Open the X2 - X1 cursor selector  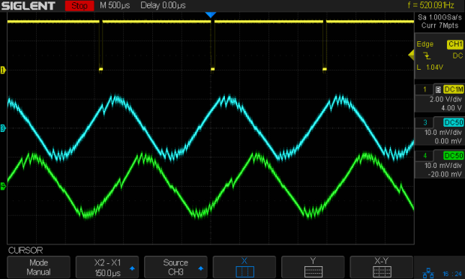click(x=107, y=267)
